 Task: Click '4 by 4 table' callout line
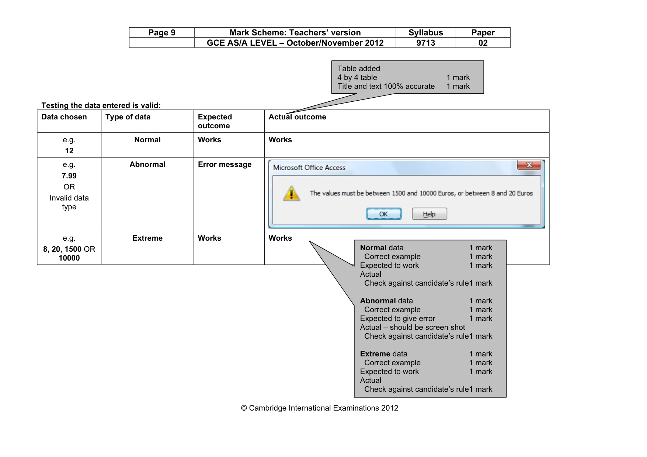(357, 77)
